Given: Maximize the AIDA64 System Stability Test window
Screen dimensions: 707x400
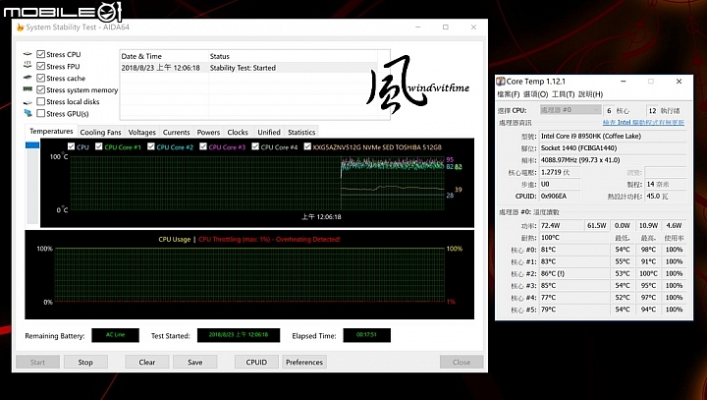Looking at the screenshot, I should [x=446, y=28].
